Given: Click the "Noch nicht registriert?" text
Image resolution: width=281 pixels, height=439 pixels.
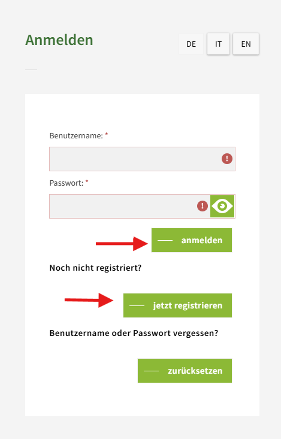Looking at the screenshot, I should coord(95,268).
